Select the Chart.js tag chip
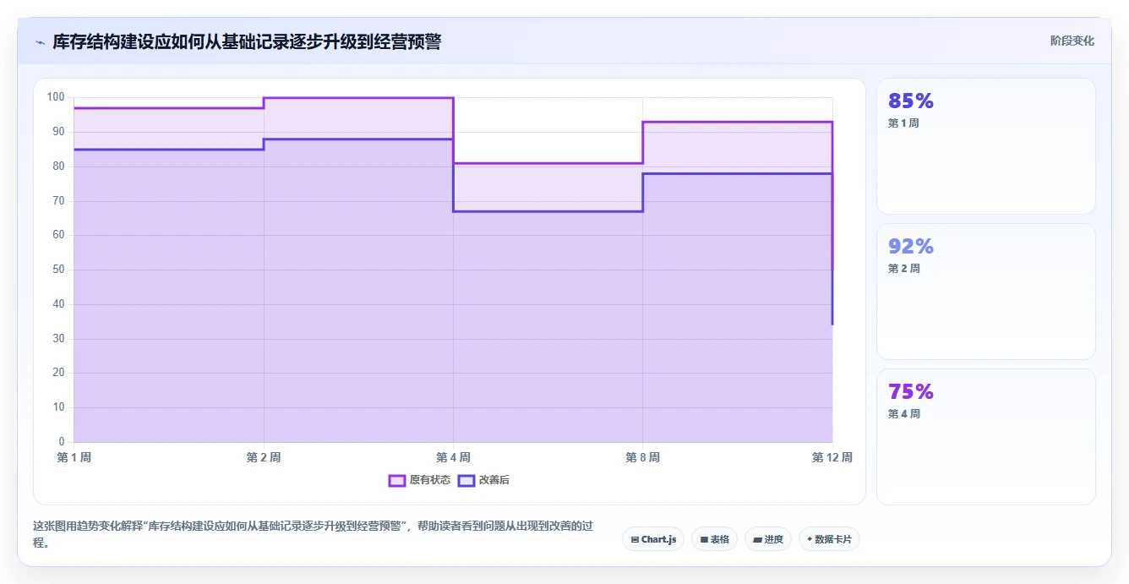 point(653,539)
